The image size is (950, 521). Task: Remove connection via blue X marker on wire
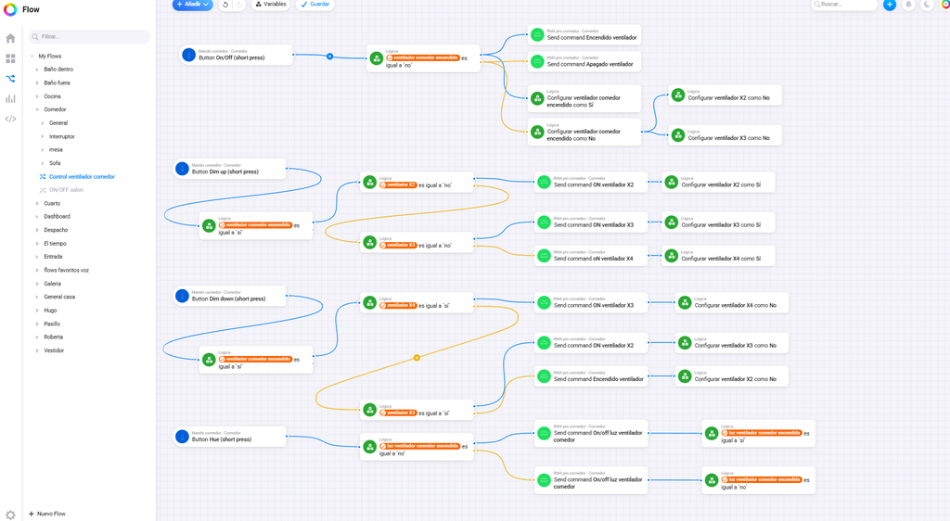click(x=329, y=57)
